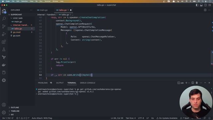Select the zsh terminal instance

[x=180, y=83]
